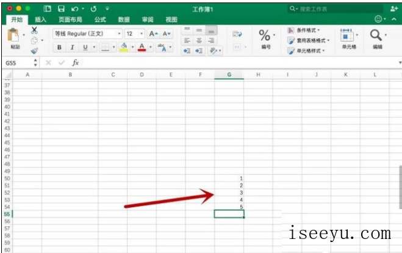Select column G header

pos(229,75)
